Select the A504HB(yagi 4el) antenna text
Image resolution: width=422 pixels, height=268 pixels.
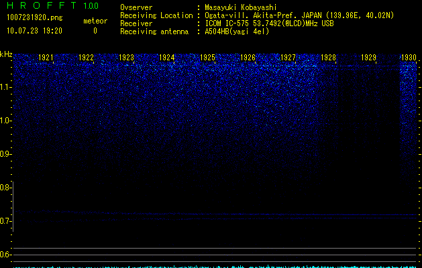pyautogui.click(x=237, y=31)
